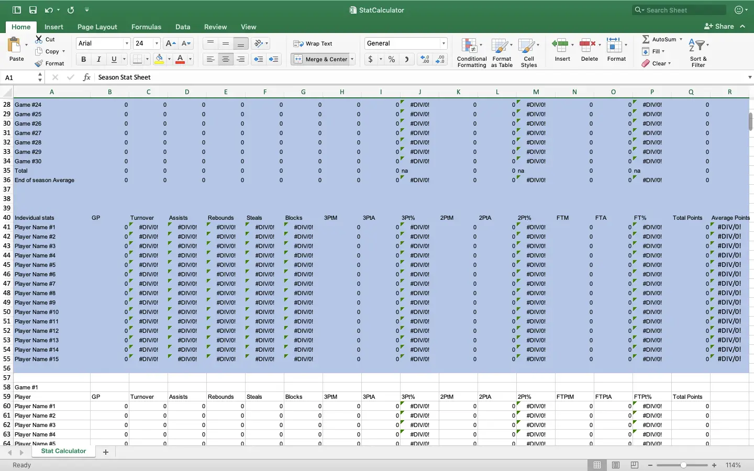This screenshot has height=471, width=754.
Task: Decrease font size with small A icon
Action: point(186,43)
